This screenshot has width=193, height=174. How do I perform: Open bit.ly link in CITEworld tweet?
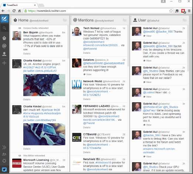pyautogui.click(x=92, y=148)
